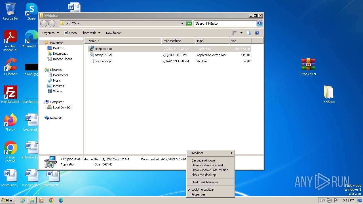The width and height of the screenshot is (363, 204).
Task: Open Desktop in Favorites
Action: [58, 48]
